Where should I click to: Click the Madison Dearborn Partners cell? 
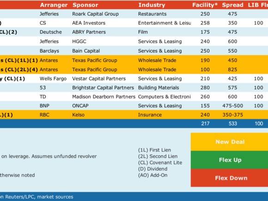click(104, 97)
